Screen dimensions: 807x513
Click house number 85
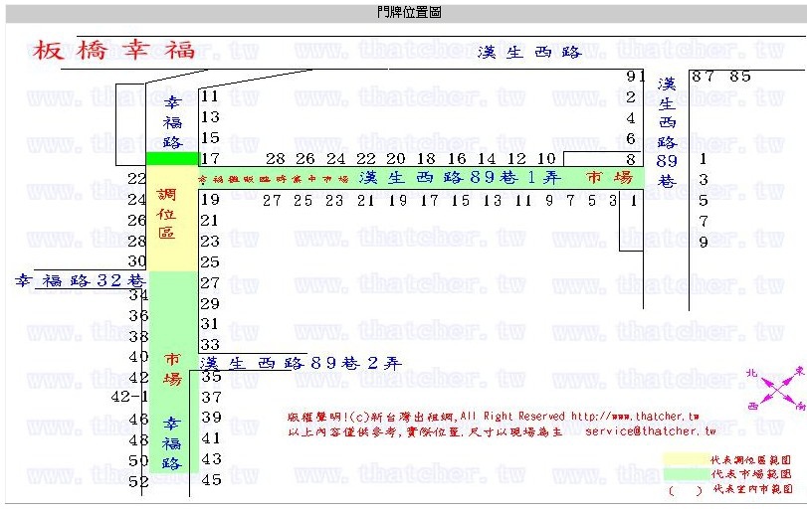coord(740,77)
